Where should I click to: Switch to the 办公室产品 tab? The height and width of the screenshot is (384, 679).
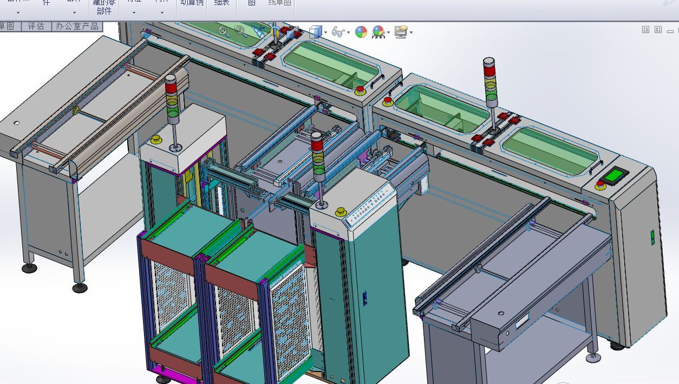tap(77, 25)
